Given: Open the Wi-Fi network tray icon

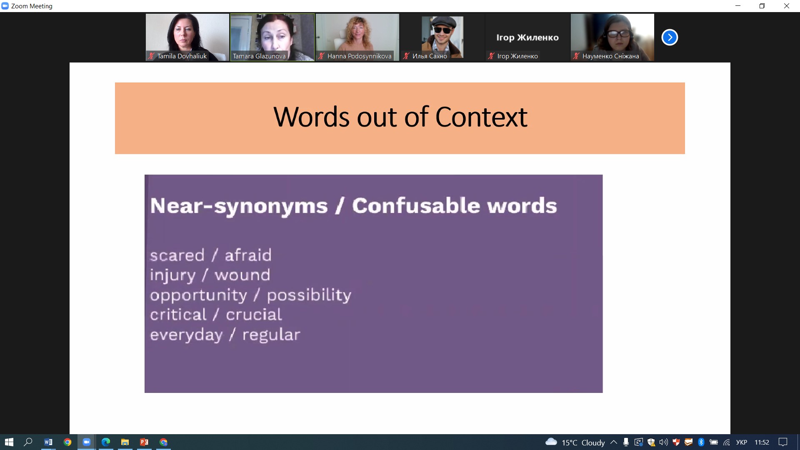Looking at the screenshot, I should point(727,442).
